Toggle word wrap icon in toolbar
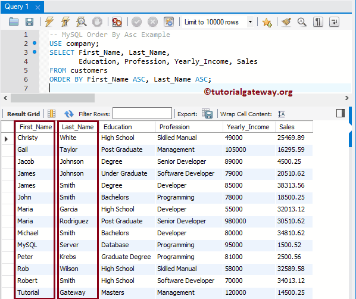Image resolution: width=356 pixels, height=299 pixels. (334, 22)
